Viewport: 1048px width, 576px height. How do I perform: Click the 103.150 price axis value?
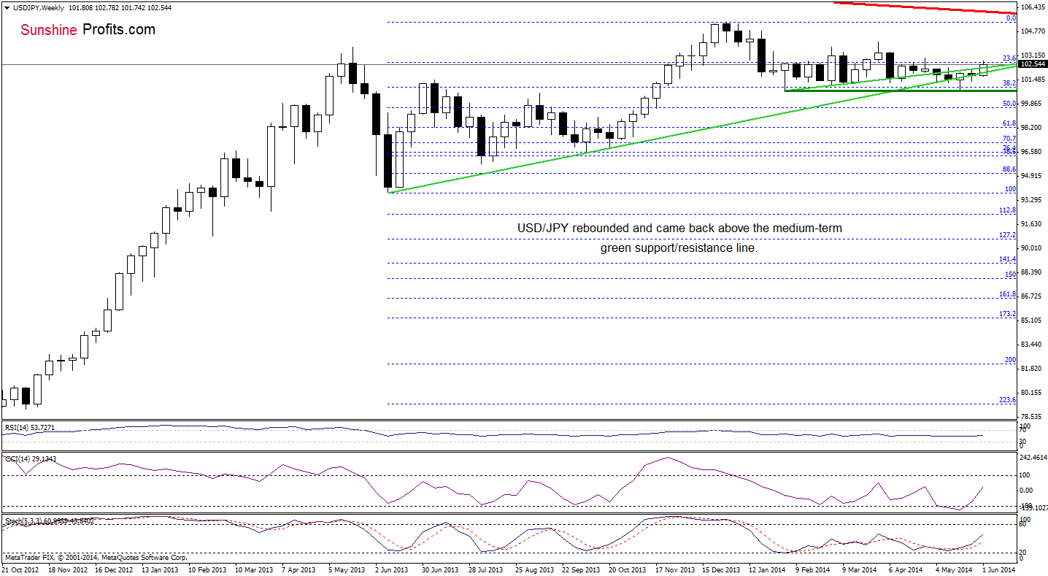click(x=1033, y=55)
